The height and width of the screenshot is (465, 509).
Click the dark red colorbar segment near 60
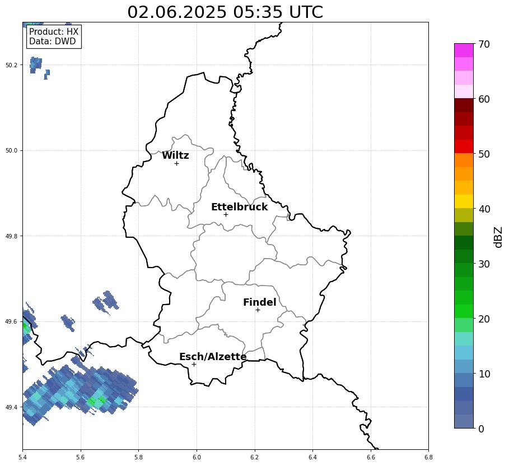(464, 105)
